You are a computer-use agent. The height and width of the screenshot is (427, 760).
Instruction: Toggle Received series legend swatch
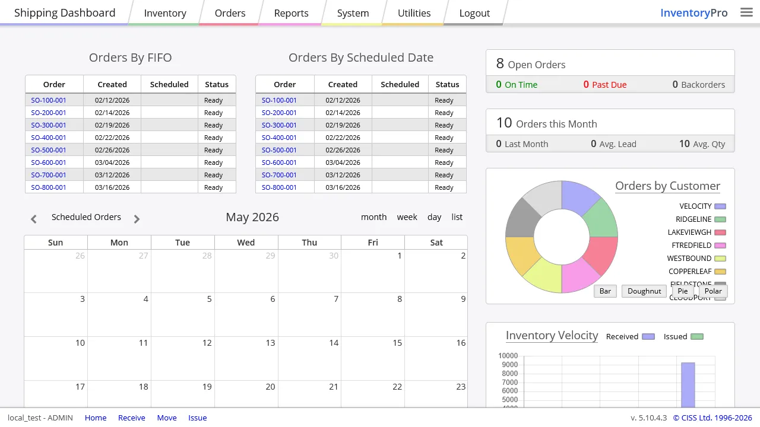pyautogui.click(x=648, y=337)
